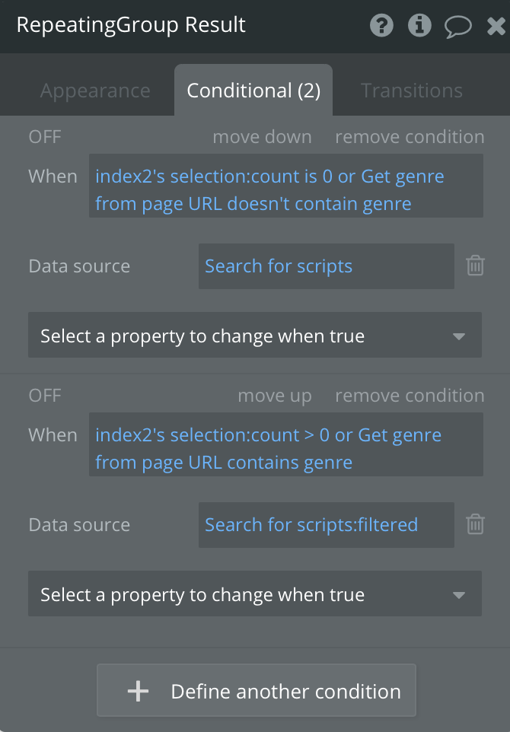The height and width of the screenshot is (732, 510).
Task: Open the comments speech bubble icon
Action: point(457,27)
